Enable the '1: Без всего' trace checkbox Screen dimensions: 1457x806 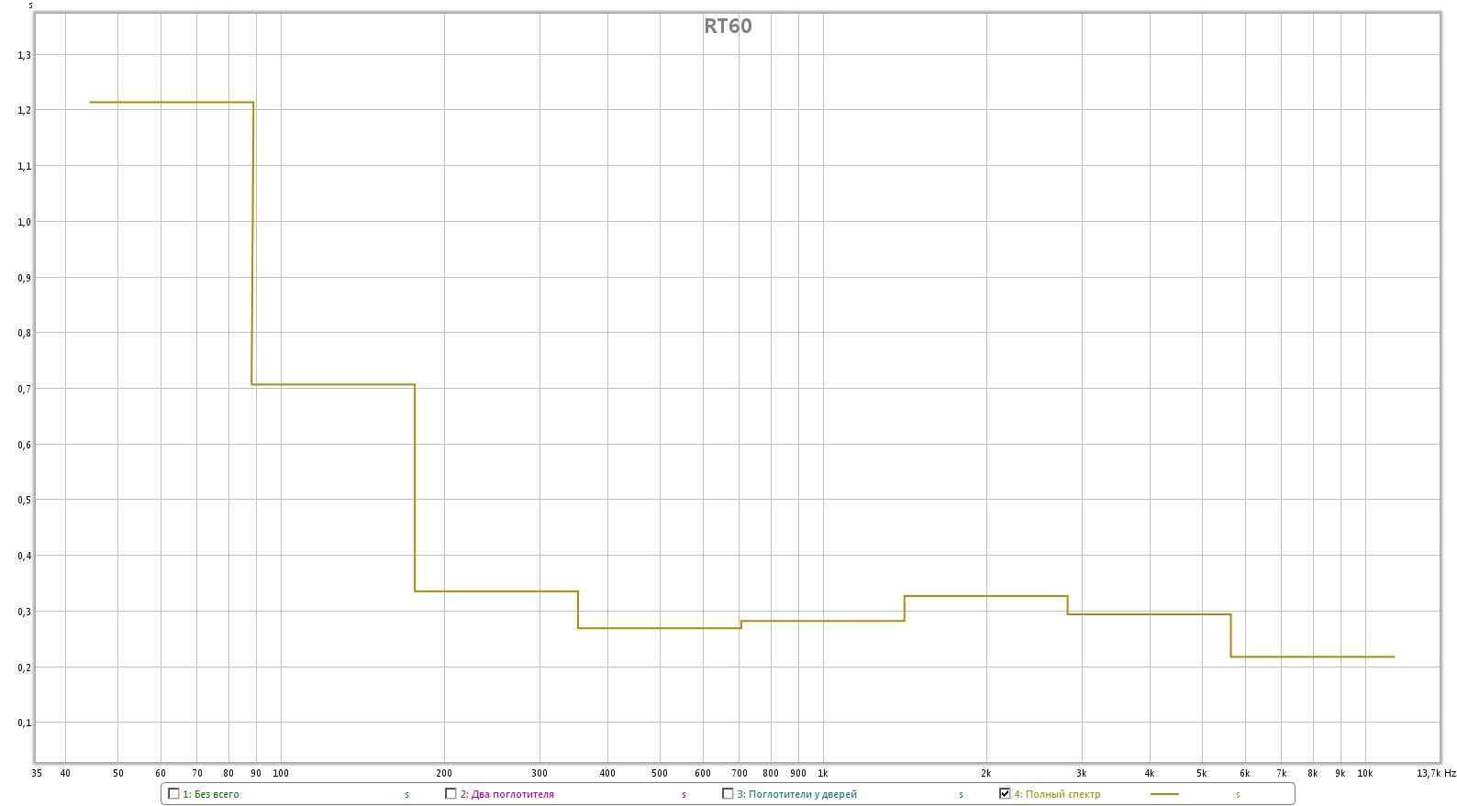[173, 794]
